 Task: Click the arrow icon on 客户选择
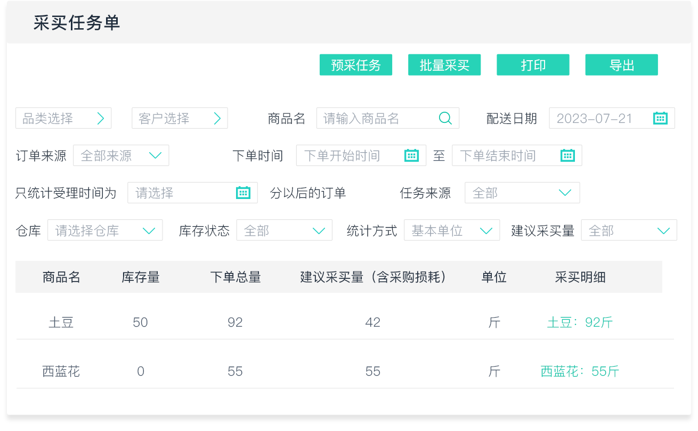[217, 118]
